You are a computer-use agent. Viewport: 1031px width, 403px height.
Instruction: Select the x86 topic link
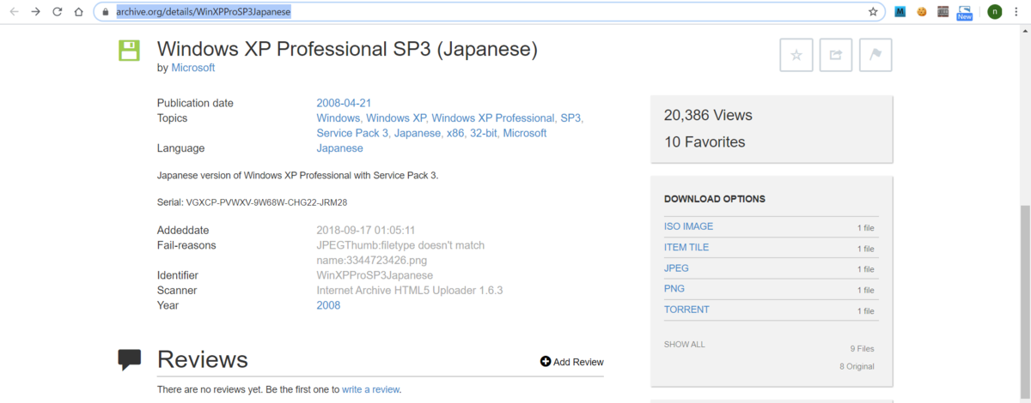point(454,133)
